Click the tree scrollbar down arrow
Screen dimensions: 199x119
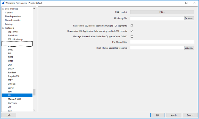(x=34, y=110)
